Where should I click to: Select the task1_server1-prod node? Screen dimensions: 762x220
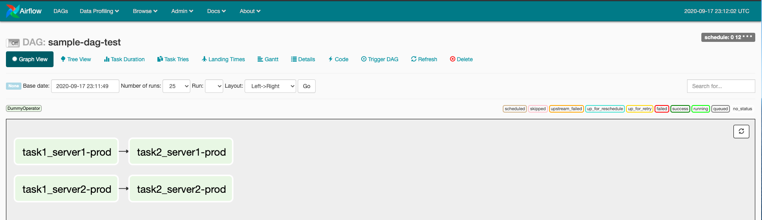(67, 152)
